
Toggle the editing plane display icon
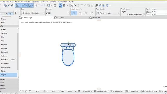click(x=29, y=5)
